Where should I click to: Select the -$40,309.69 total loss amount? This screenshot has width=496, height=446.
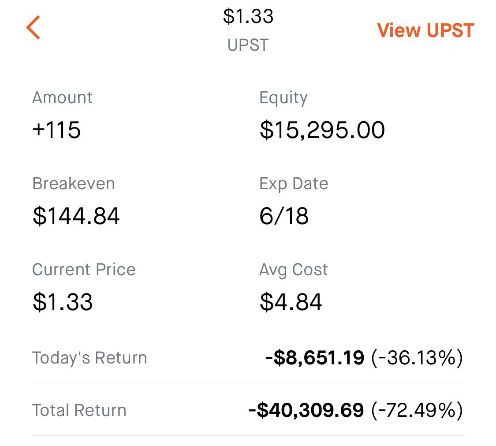coord(306,410)
